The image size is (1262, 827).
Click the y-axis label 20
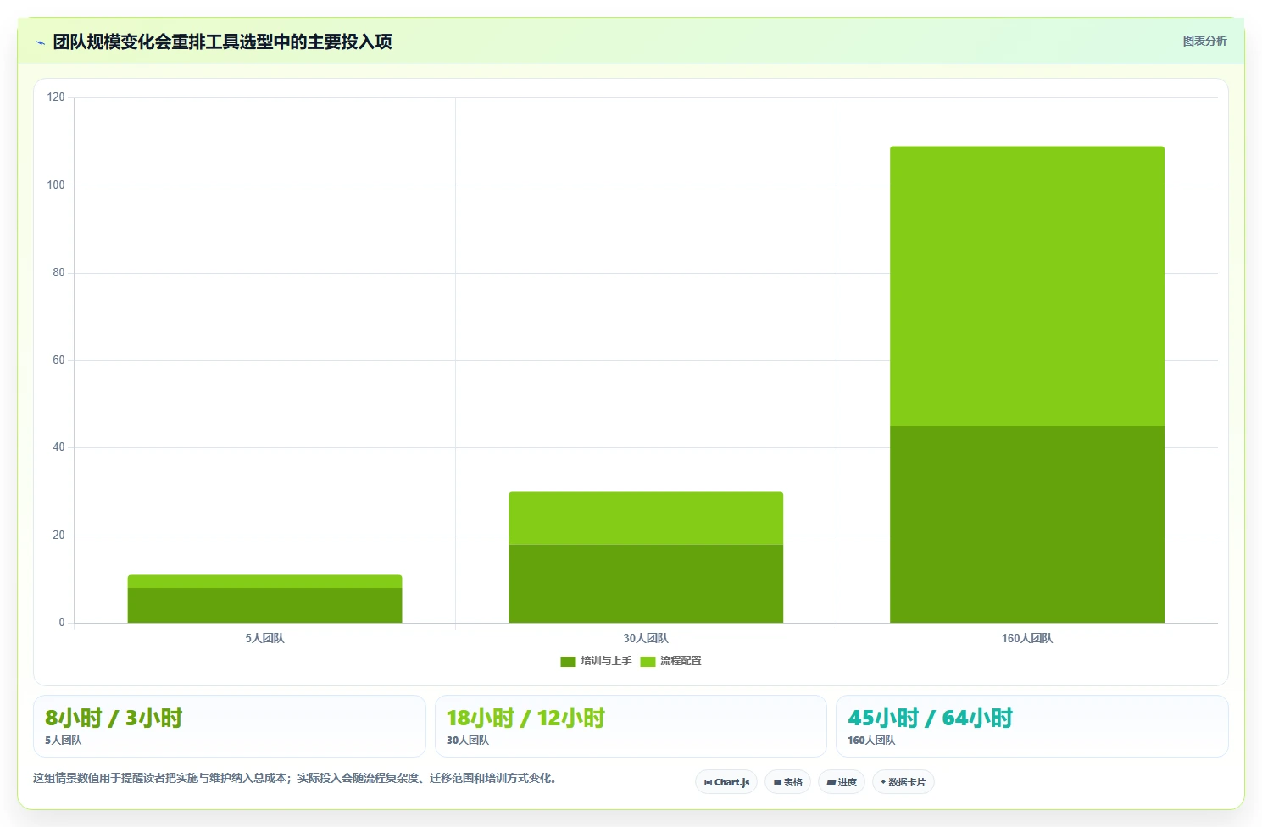(x=58, y=536)
